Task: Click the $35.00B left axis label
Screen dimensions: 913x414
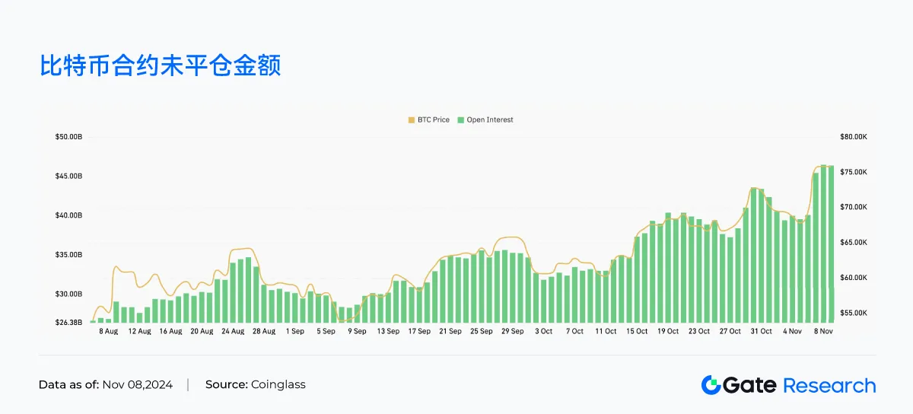Action: (68, 255)
